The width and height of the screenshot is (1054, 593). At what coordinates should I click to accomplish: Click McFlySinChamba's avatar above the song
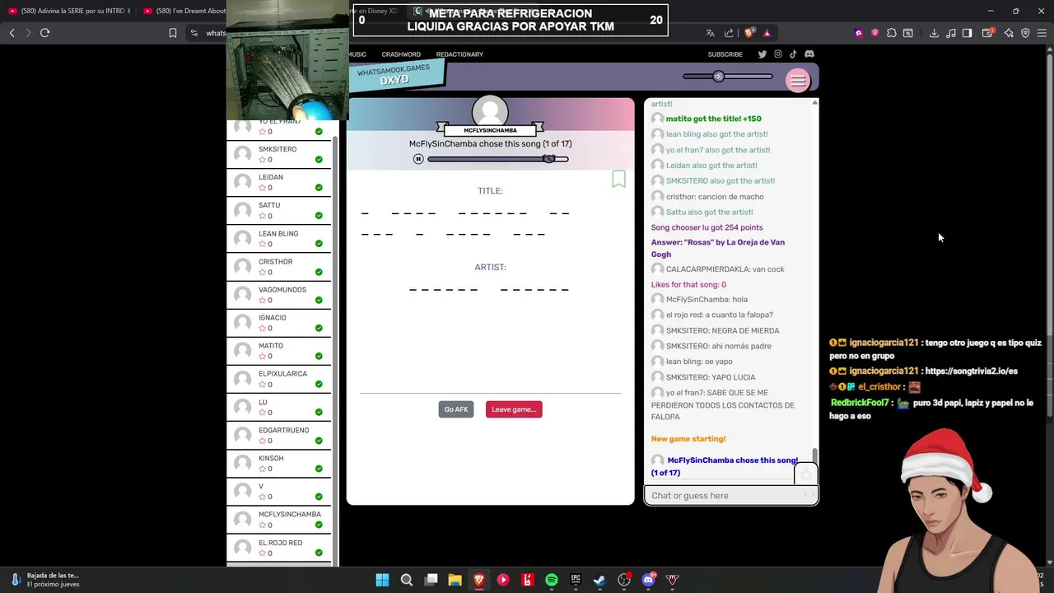[490, 111]
